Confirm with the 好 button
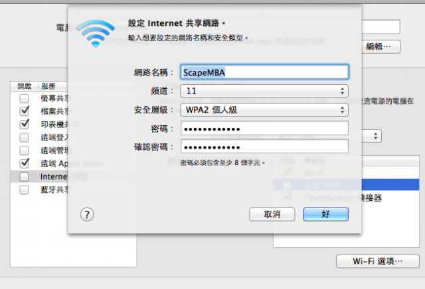The width and height of the screenshot is (425, 289). [325, 214]
